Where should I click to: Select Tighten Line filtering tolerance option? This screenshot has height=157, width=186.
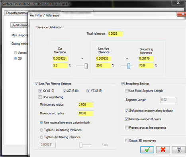41,130
